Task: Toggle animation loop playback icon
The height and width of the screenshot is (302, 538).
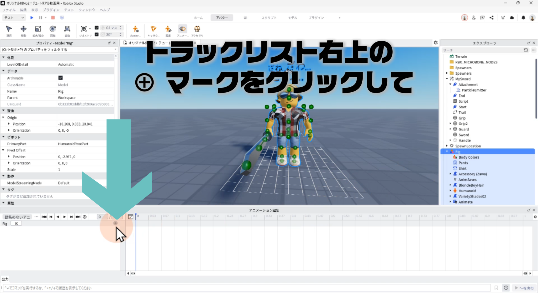Action: coord(85,217)
